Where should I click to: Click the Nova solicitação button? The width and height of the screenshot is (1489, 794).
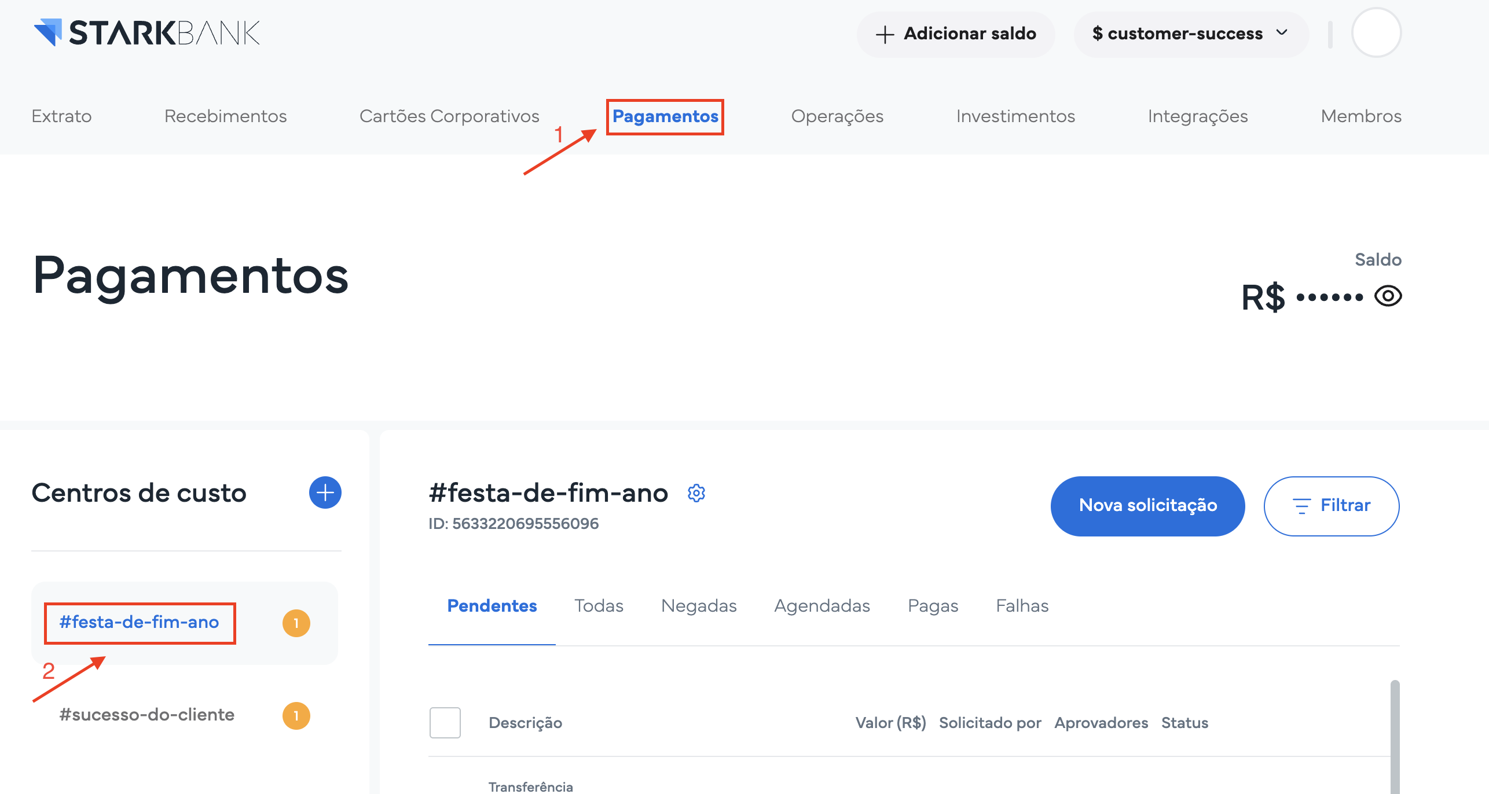pyautogui.click(x=1147, y=506)
